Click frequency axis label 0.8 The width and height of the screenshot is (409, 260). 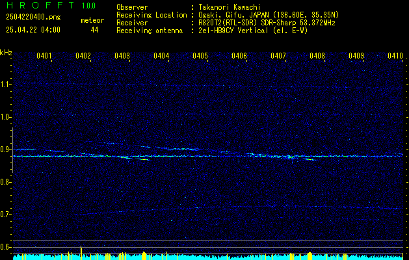tap(6, 182)
